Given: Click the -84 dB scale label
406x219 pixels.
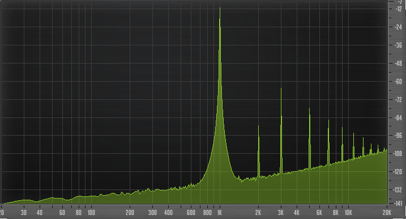Looking at the screenshot, I should point(399,117).
